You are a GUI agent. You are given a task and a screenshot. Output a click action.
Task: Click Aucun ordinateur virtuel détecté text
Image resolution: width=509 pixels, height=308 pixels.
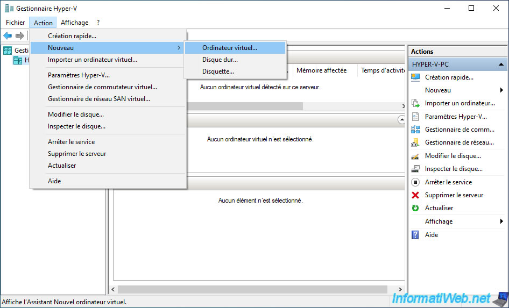260,87
